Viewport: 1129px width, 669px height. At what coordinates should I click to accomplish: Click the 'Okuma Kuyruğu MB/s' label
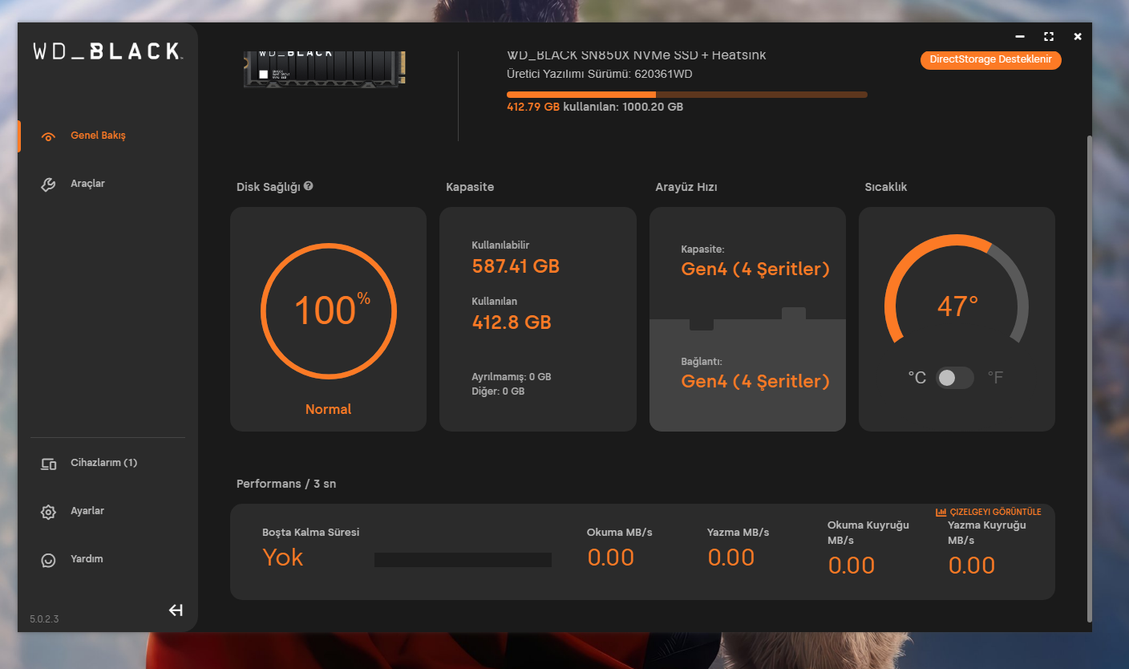coord(868,533)
